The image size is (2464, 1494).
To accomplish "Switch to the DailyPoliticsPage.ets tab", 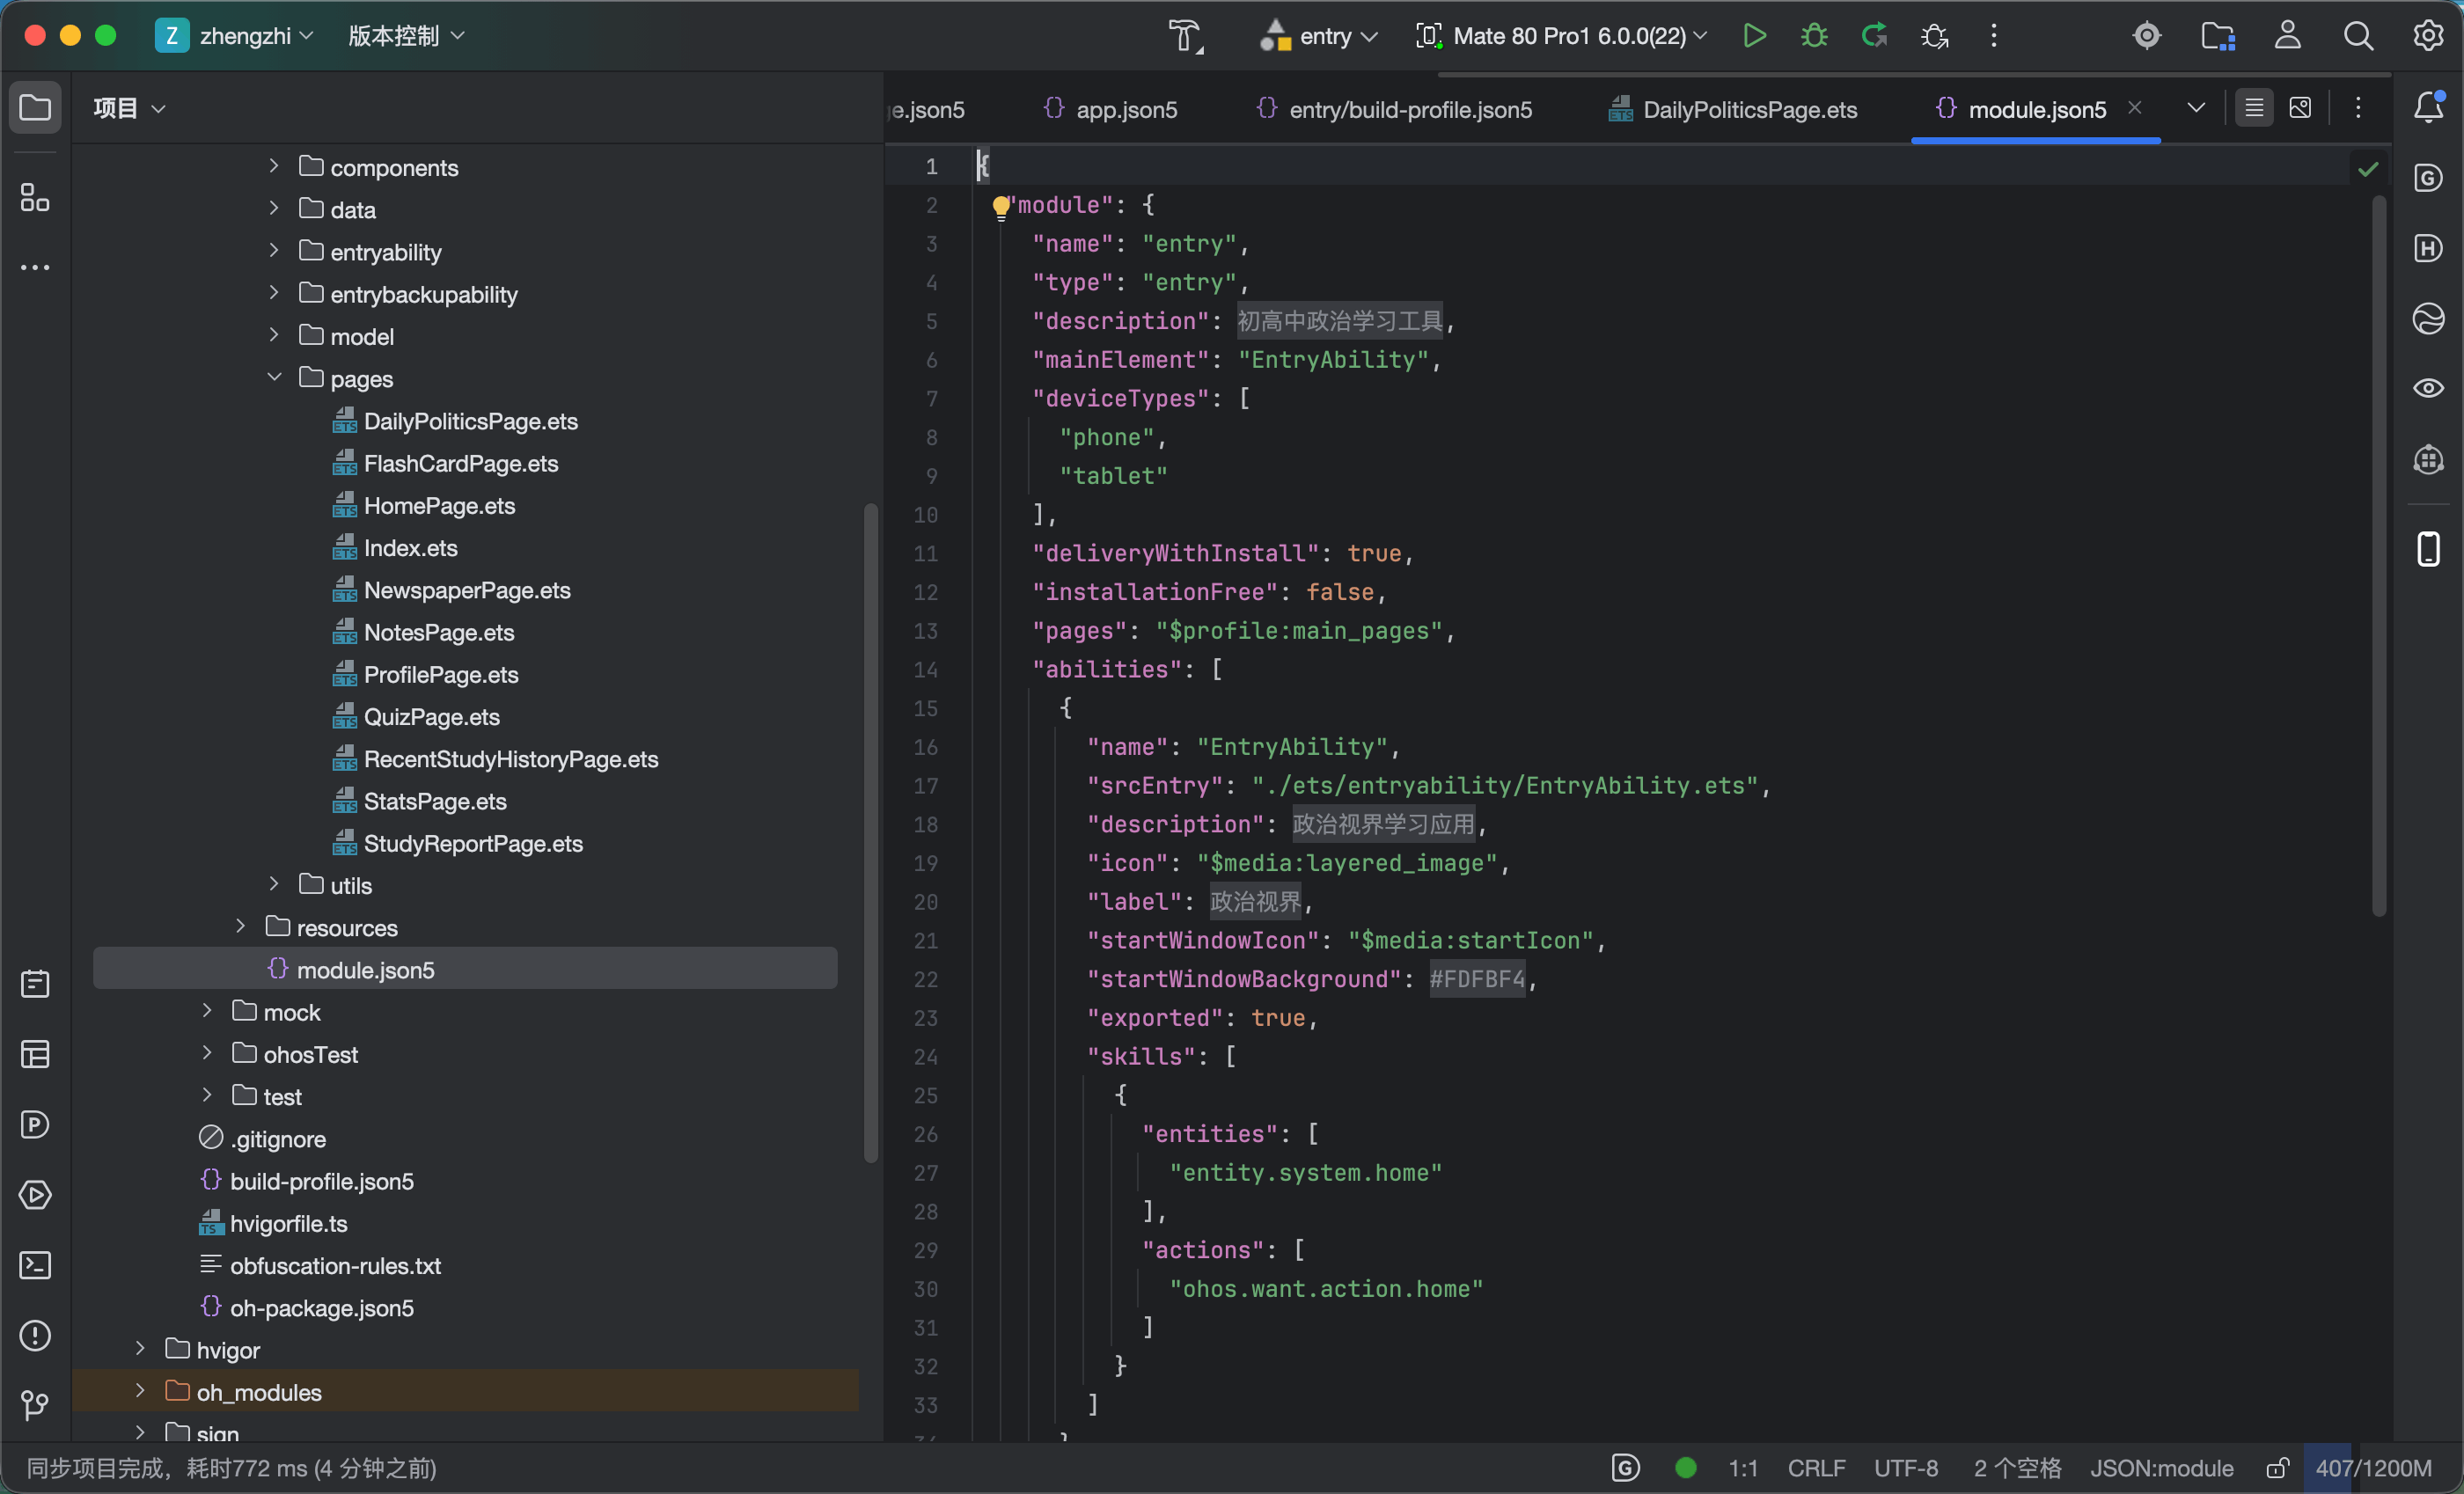I will point(1733,109).
